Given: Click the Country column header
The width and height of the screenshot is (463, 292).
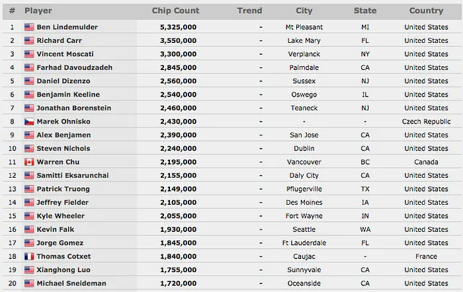Looking at the screenshot, I should click(426, 11).
